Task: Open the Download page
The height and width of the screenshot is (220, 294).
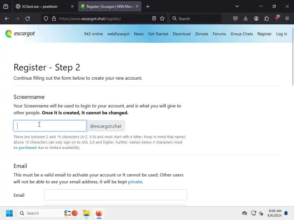Action: pos(182,34)
